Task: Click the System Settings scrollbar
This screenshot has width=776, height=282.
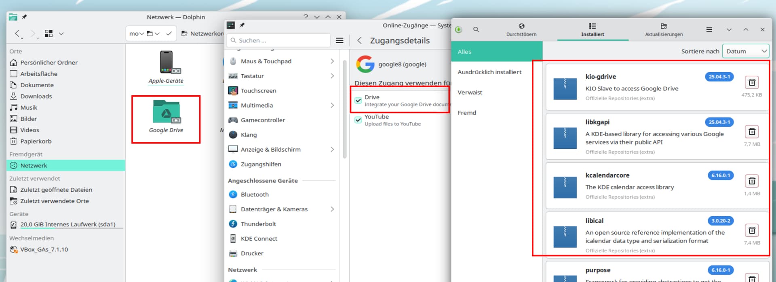Action: [345, 109]
